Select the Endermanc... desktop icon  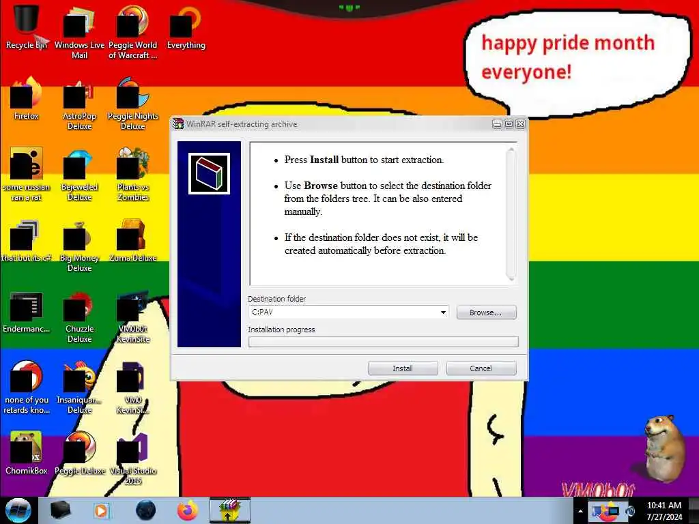27,312
